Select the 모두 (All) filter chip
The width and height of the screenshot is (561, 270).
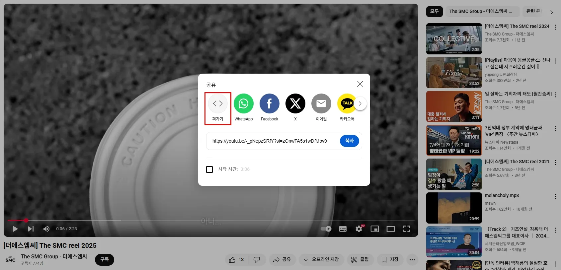[435, 12]
